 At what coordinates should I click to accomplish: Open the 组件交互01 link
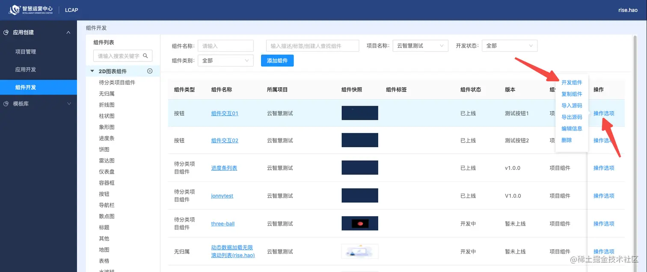225,113
